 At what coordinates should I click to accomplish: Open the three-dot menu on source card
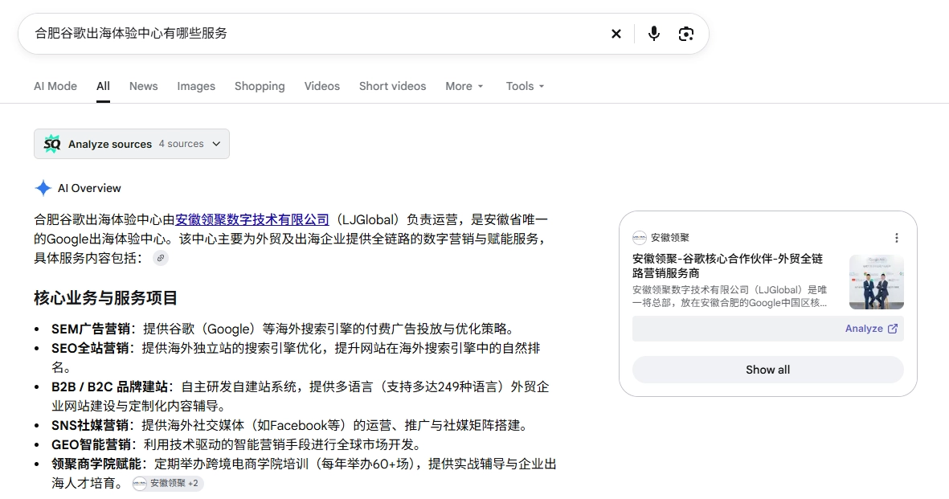click(896, 238)
